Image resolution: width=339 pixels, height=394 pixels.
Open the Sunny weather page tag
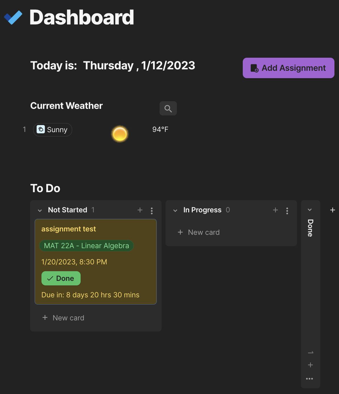point(53,130)
